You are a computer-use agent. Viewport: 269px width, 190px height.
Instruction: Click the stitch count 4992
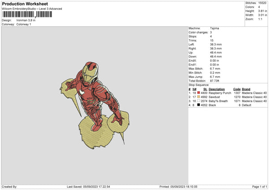[204, 97]
